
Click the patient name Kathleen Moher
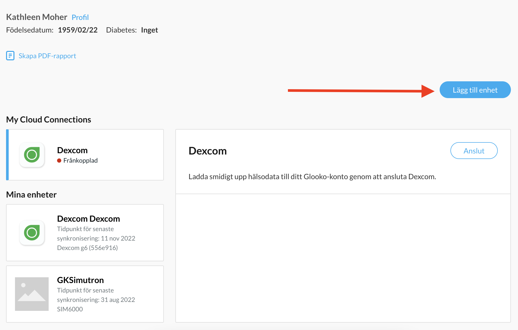tap(37, 17)
